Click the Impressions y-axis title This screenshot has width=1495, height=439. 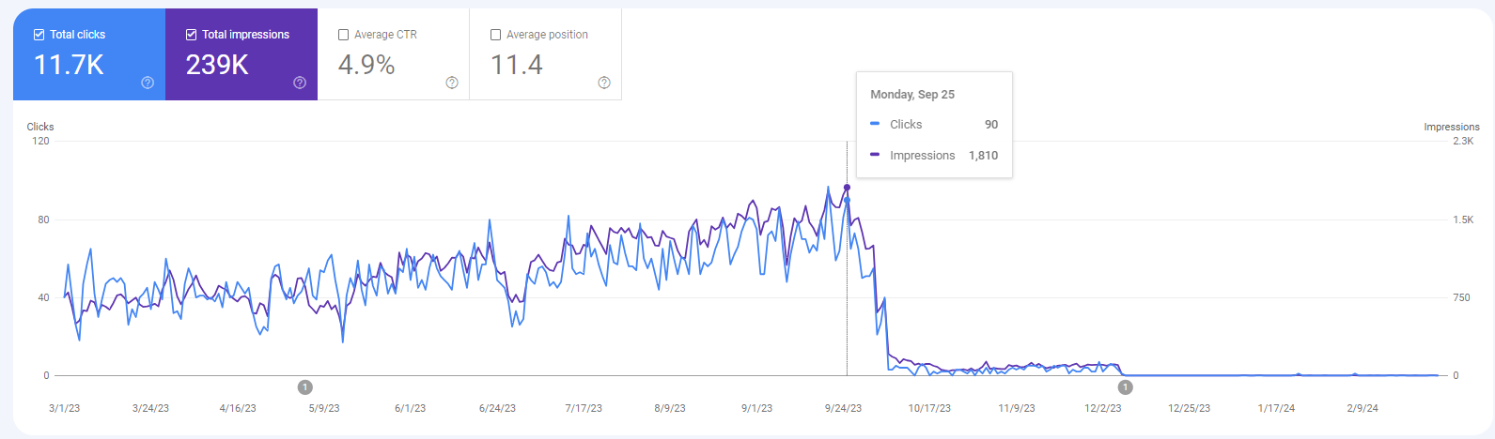(1452, 127)
